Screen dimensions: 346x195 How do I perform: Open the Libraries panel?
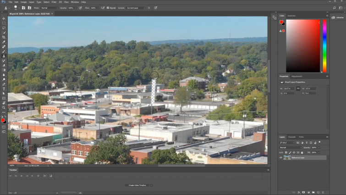[337, 17]
